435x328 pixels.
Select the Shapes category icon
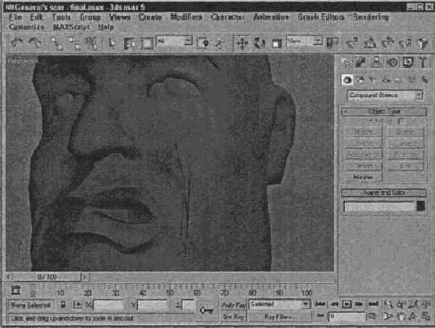pos(360,80)
